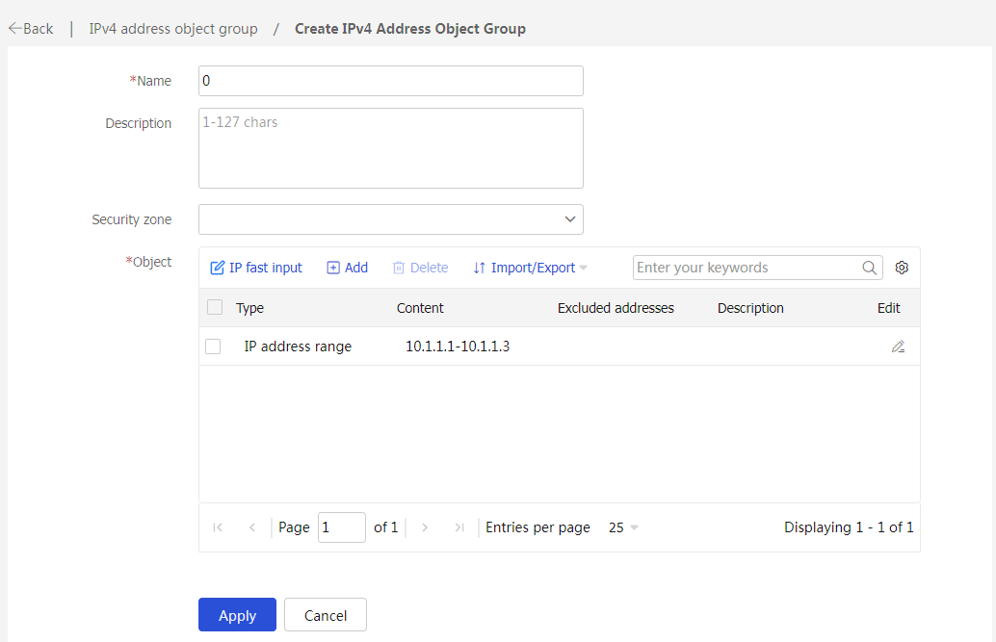Edit the 10.1.1.1-10.1.1.3 entry pencil icon

click(x=898, y=347)
